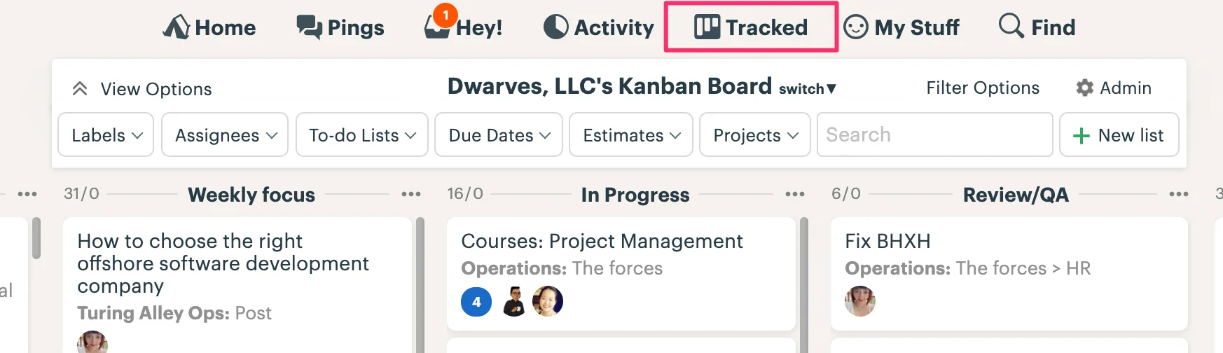The image size is (1223, 353).
Task: Open the Filter Options link
Action: [x=983, y=88]
